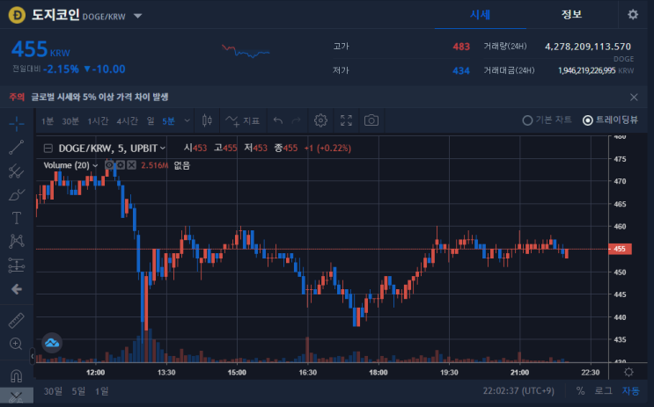The height and width of the screenshot is (407, 654).
Task: Select the 5분 interval
Action: 168,121
